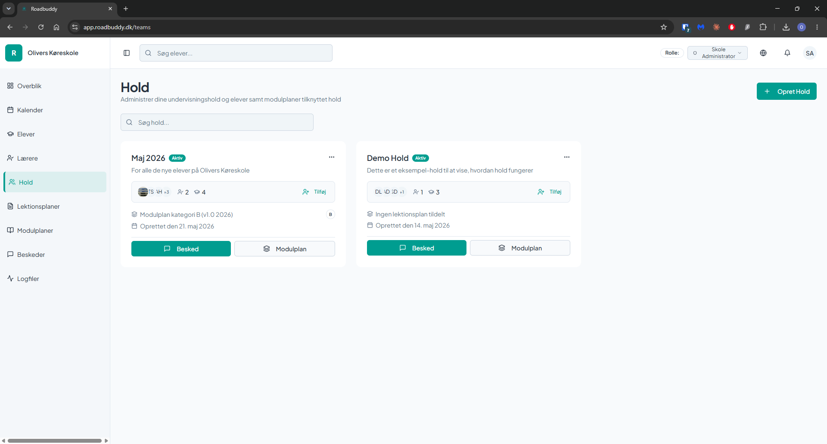Viewport: 827px width, 444px height.
Task: Click the Søg elever search box
Action: click(x=236, y=53)
